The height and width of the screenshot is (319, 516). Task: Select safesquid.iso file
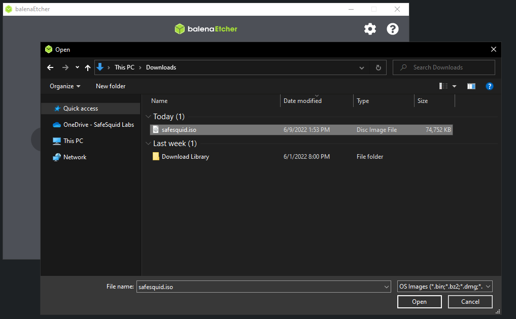click(x=301, y=130)
